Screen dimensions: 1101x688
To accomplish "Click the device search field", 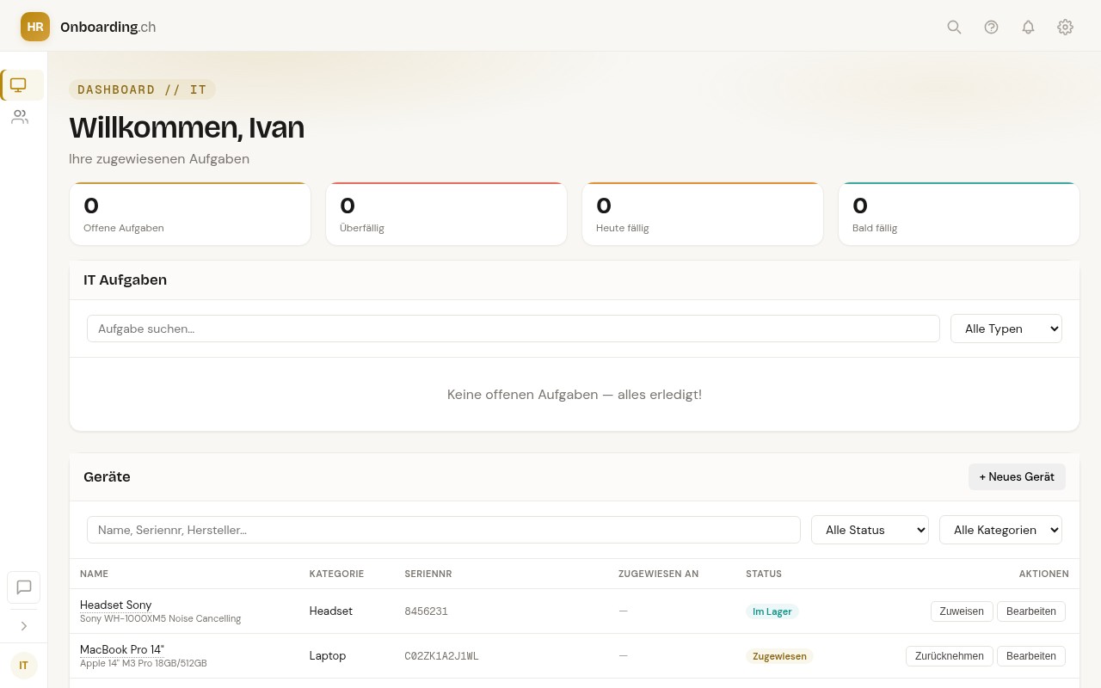I will click(444, 530).
